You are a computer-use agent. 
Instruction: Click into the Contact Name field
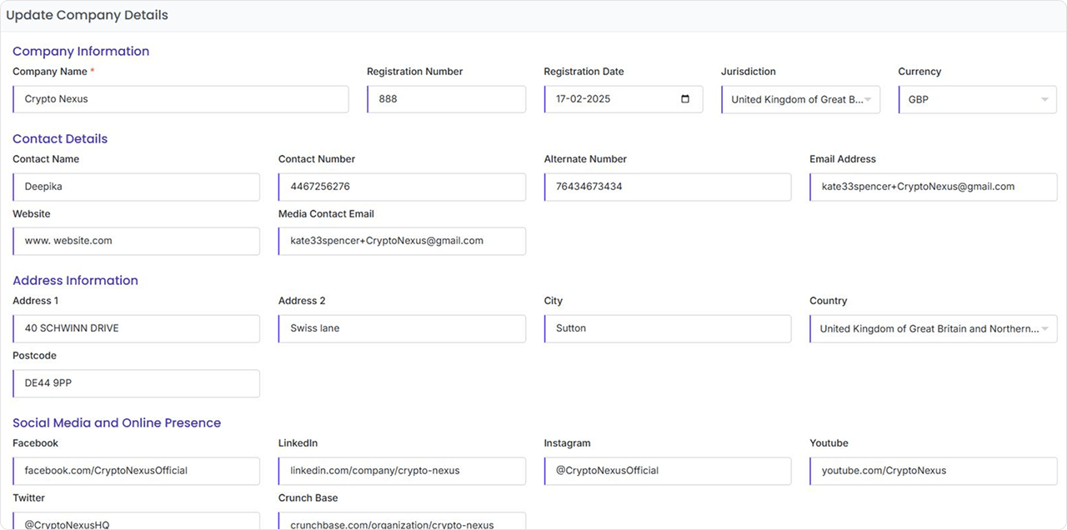[x=137, y=187]
